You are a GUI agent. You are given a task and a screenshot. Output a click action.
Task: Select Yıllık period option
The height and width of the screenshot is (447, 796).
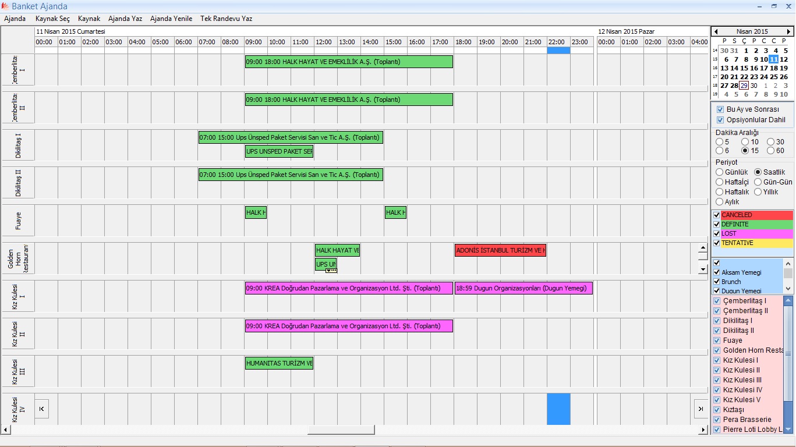tap(758, 192)
